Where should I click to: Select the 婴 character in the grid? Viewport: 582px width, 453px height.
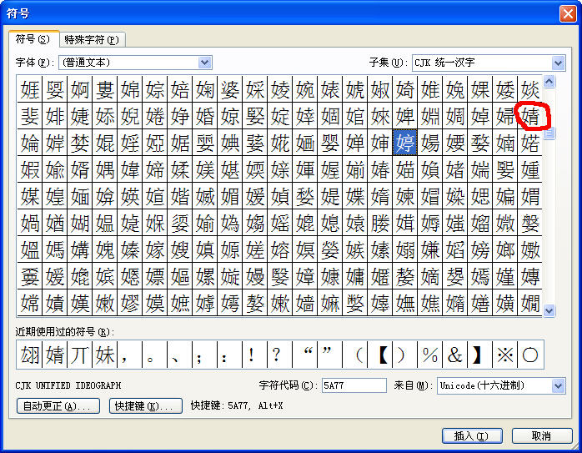330,143
